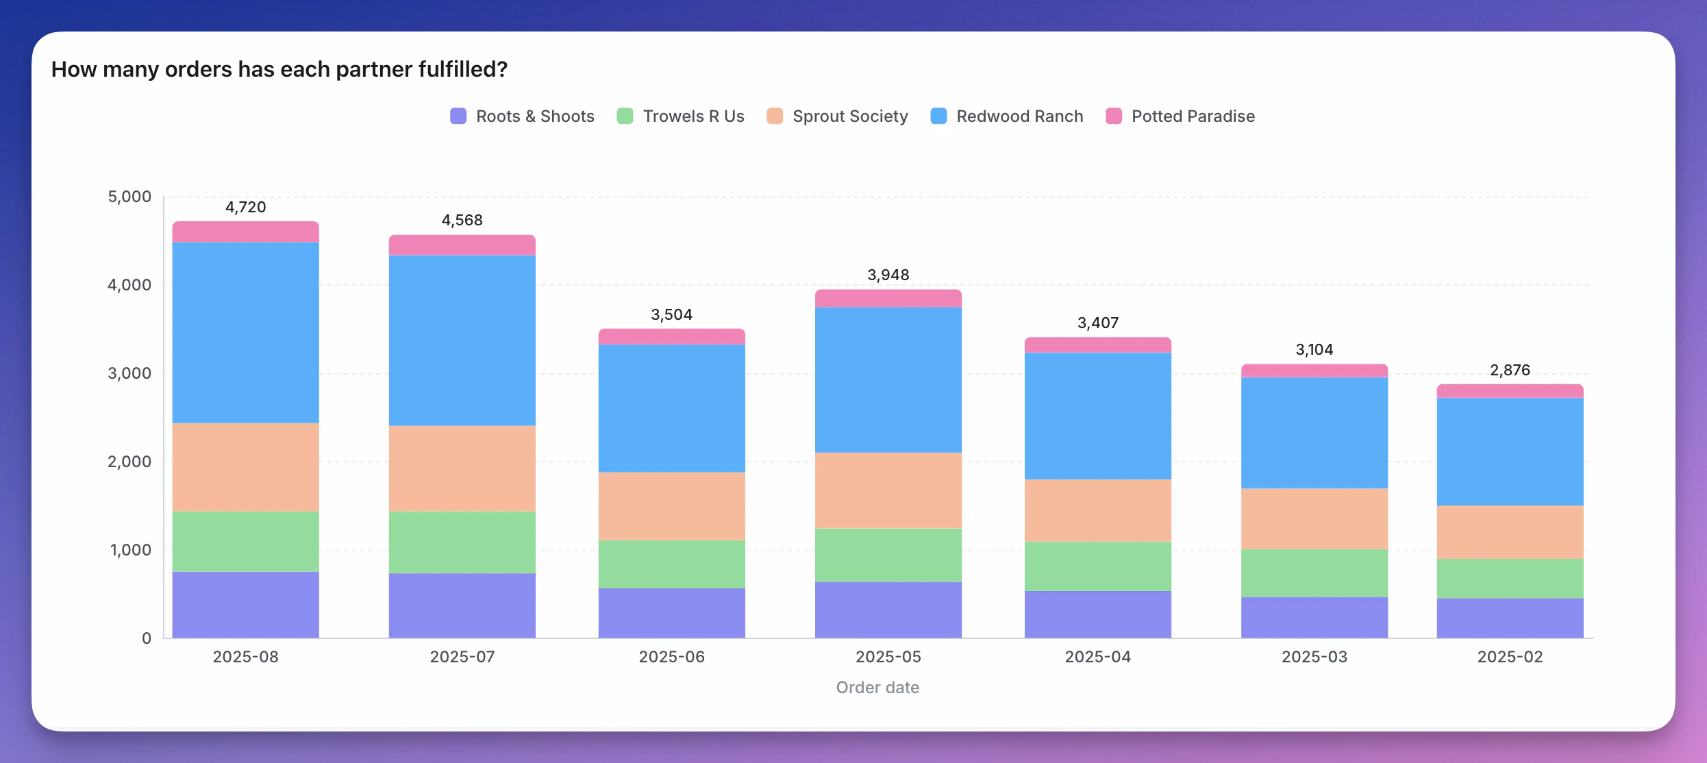Toggle the Roots & Shoots legend label
The image size is (1707, 763).
(x=535, y=116)
